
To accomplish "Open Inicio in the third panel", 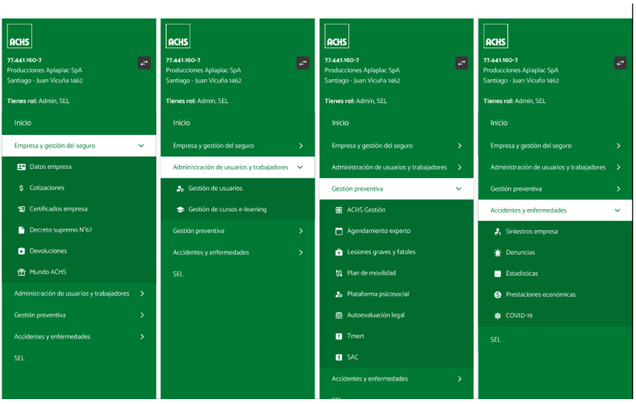I will pos(340,123).
